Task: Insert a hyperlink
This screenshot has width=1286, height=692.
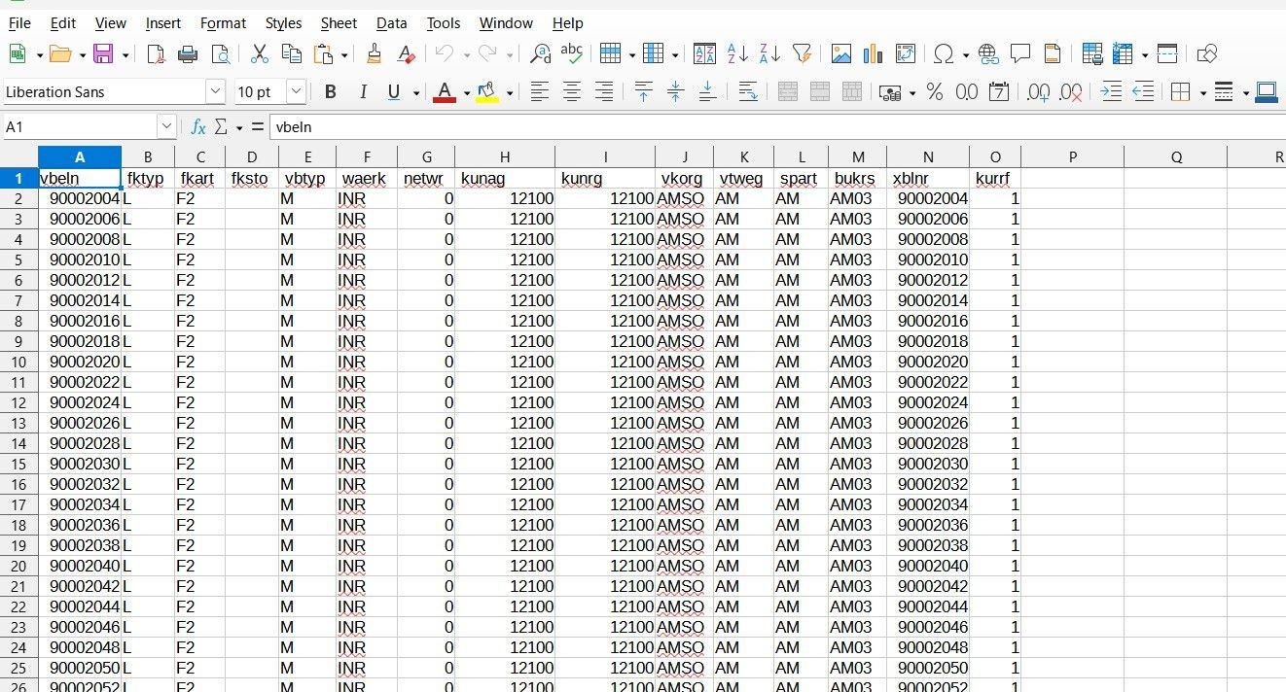Action: click(x=989, y=54)
